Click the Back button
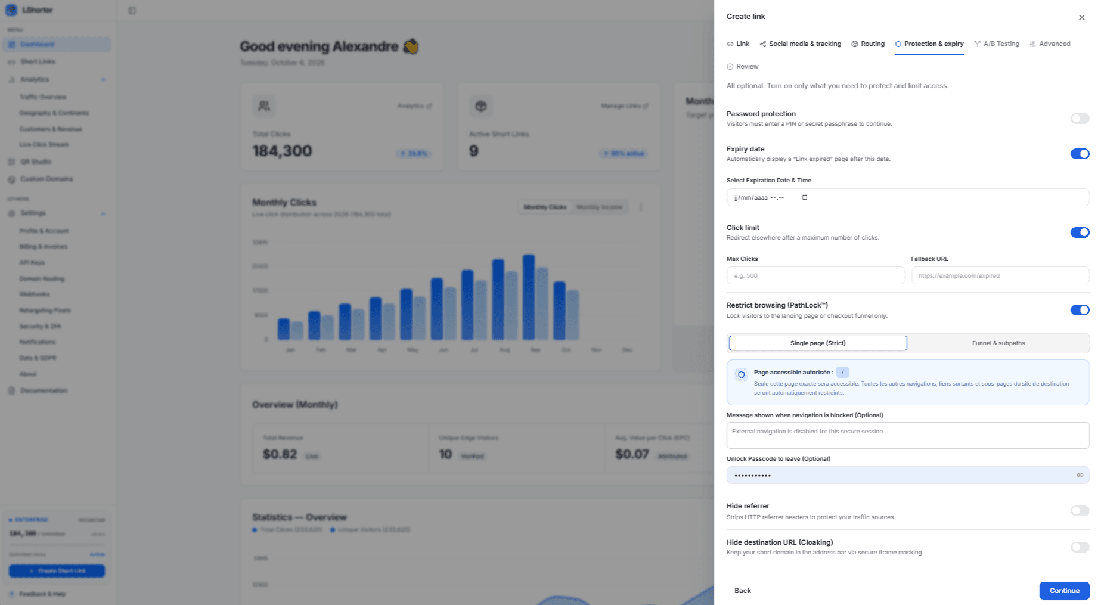Image resolution: width=1101 pixels, height=605 pixels. [x=743, y=591]
